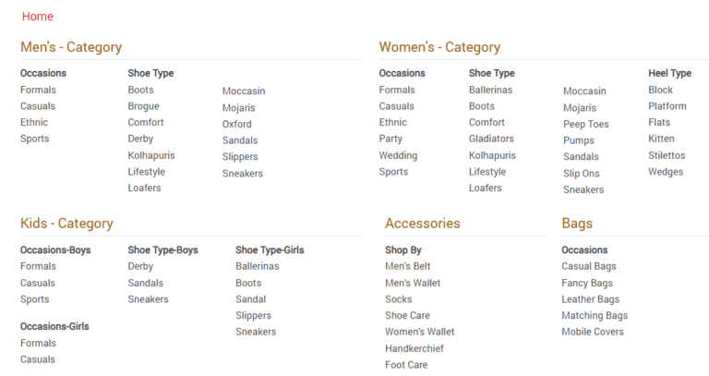709x376 pixels.
Task: Select Slip Ons for women
Action: coord(581,174)
